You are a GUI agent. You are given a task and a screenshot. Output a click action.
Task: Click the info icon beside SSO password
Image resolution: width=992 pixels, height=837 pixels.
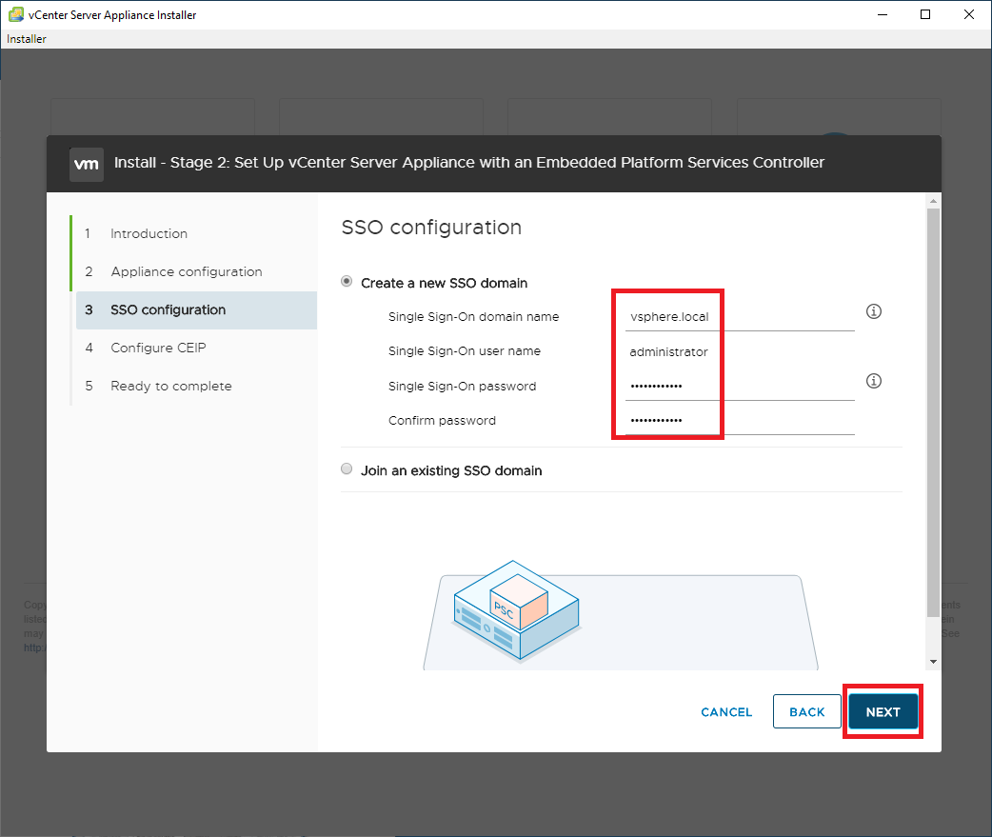[873, 381]
